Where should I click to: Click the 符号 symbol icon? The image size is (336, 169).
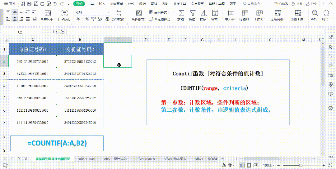(326, 13)
